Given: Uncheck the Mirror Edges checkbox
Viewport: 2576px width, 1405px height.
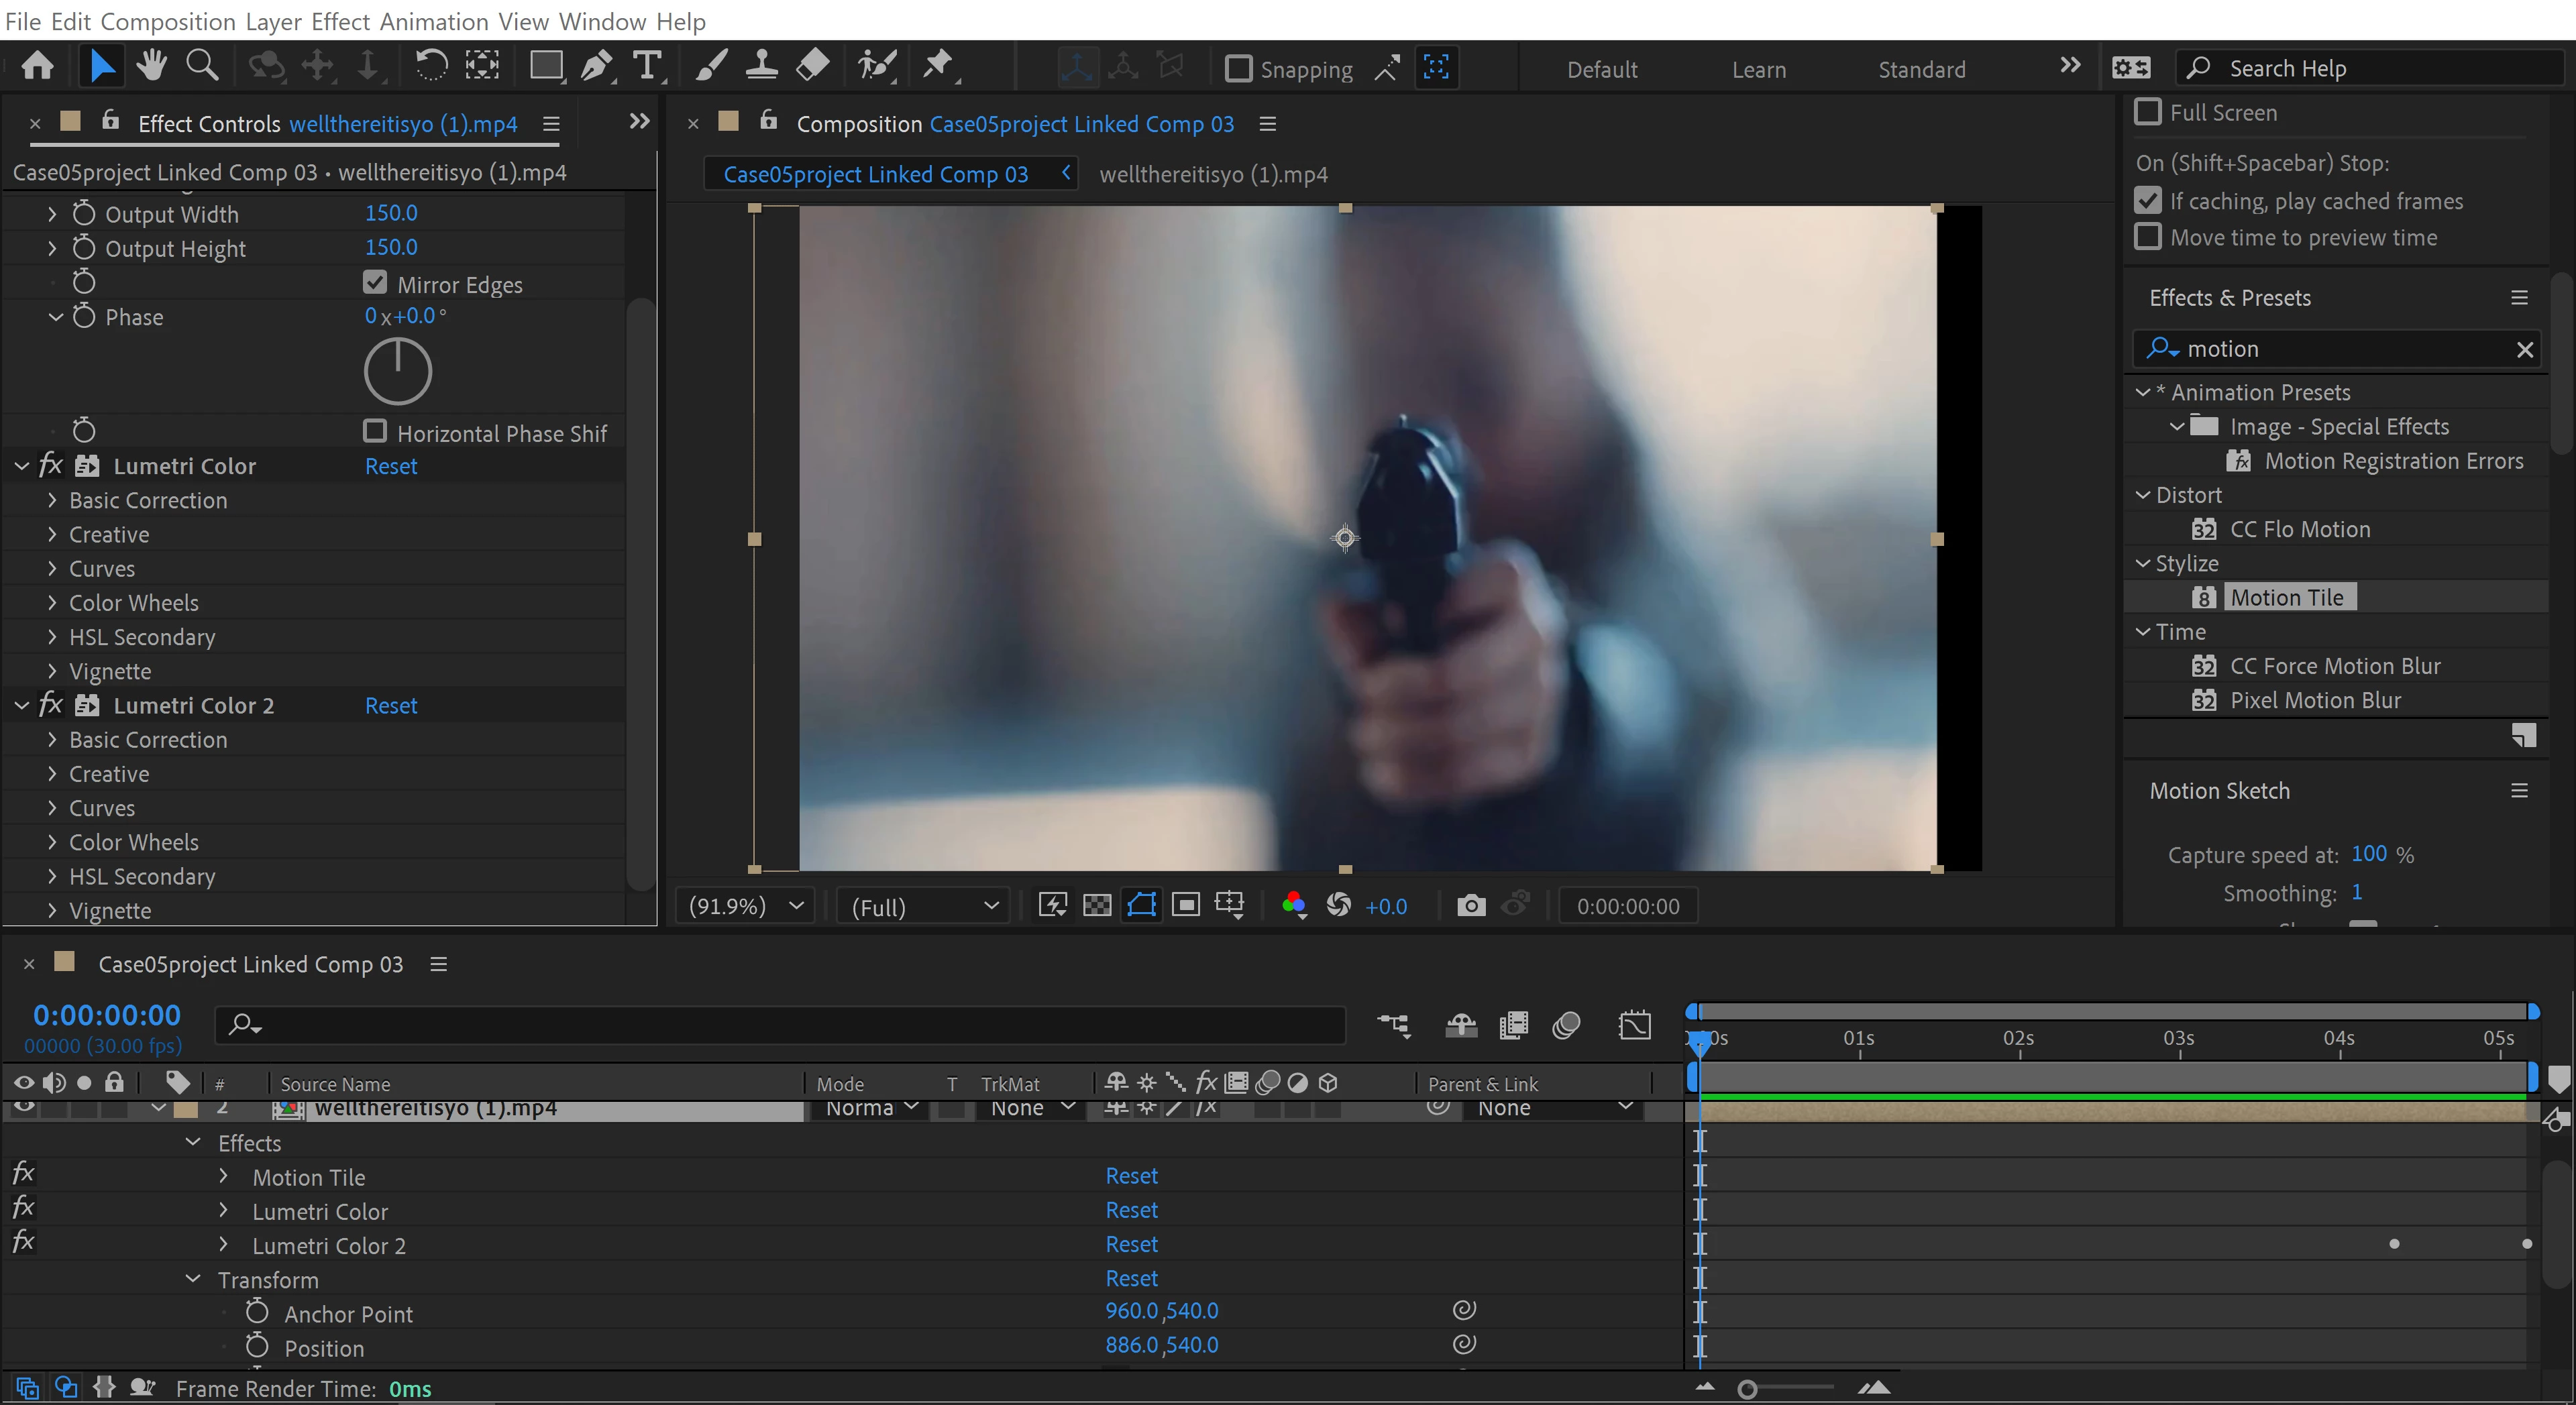Looking at the screenshot, I should pyautogui.click(x=375, y=283).
